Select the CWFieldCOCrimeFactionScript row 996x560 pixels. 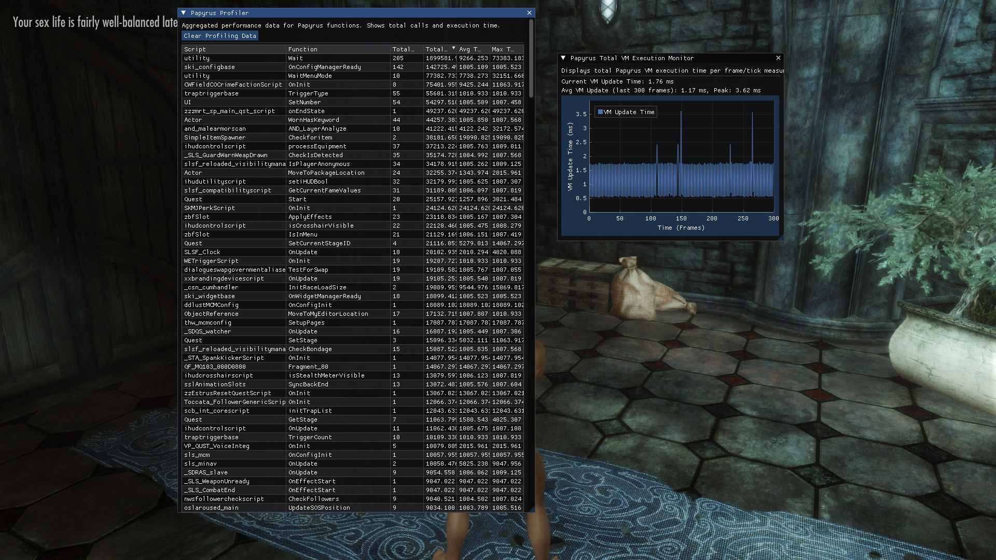point(353,85)
